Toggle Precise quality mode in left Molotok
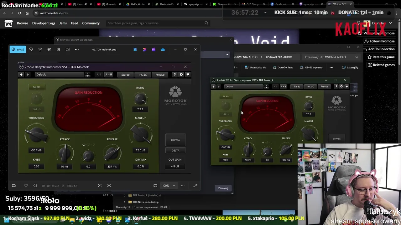This screenshot has width=401, height=225. click(x=160, y=74)
